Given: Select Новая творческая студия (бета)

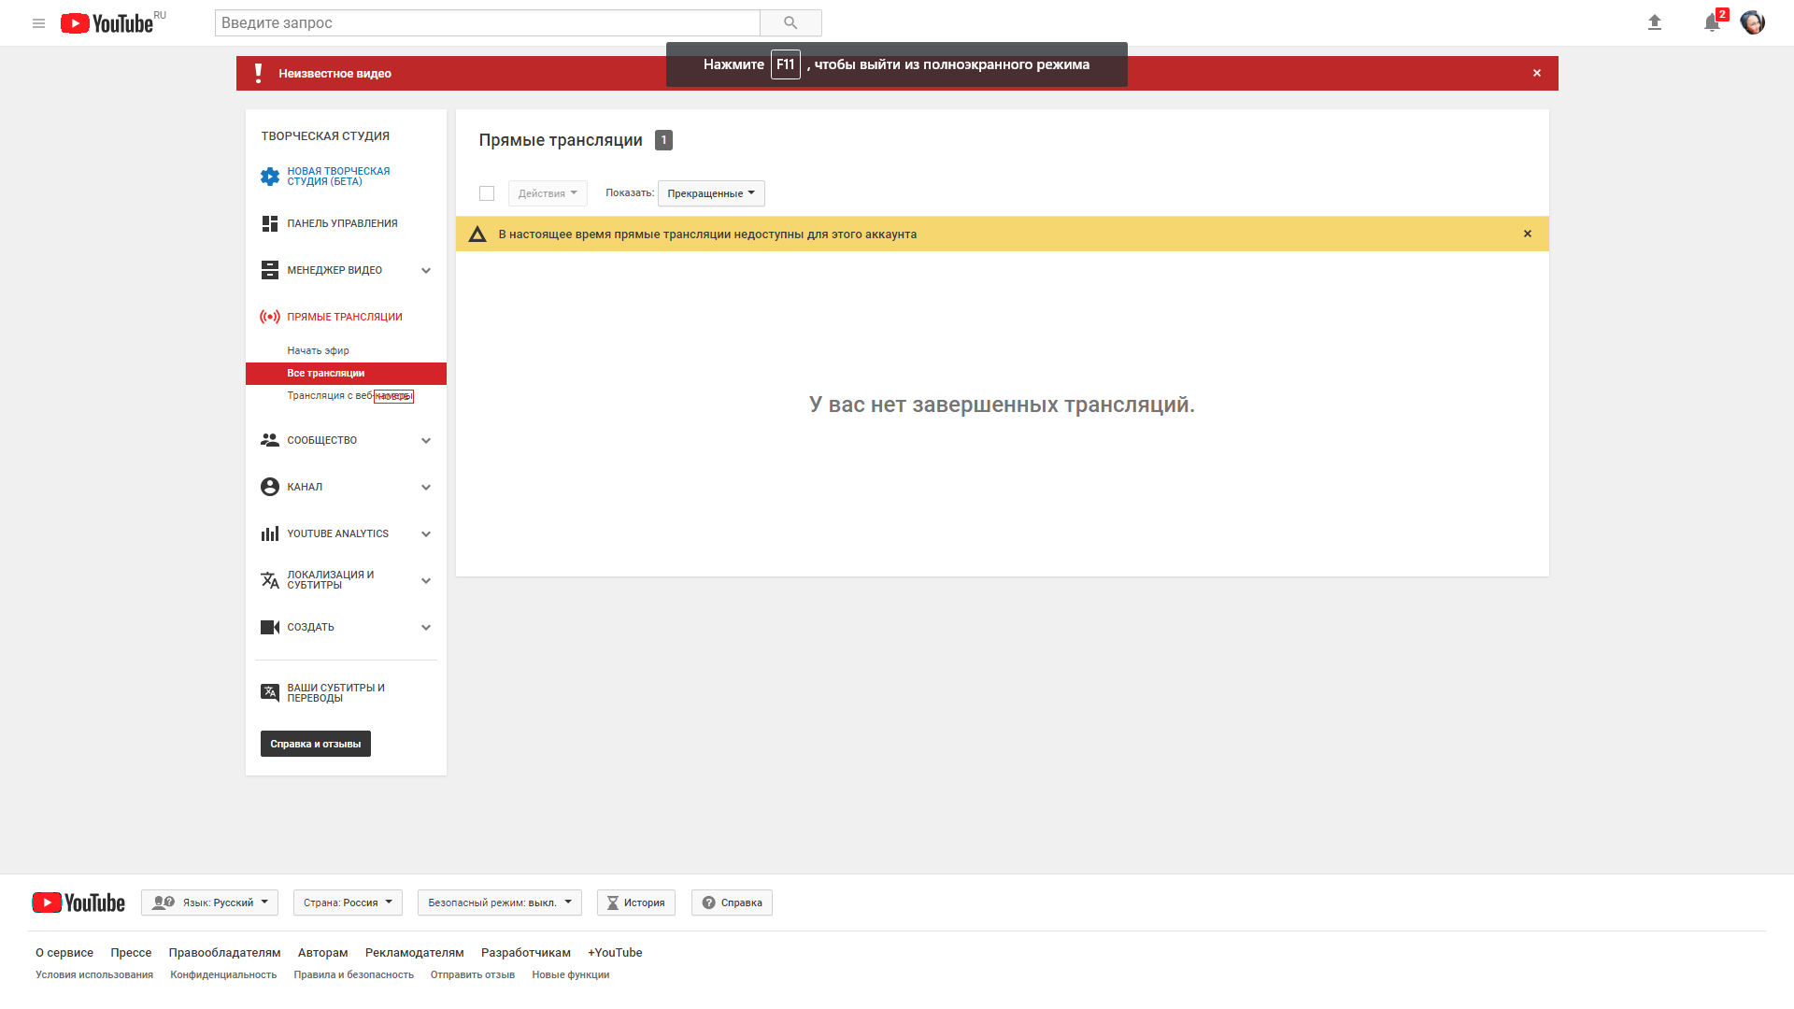Looking at the screenshot, I should (x=338, y=177).
